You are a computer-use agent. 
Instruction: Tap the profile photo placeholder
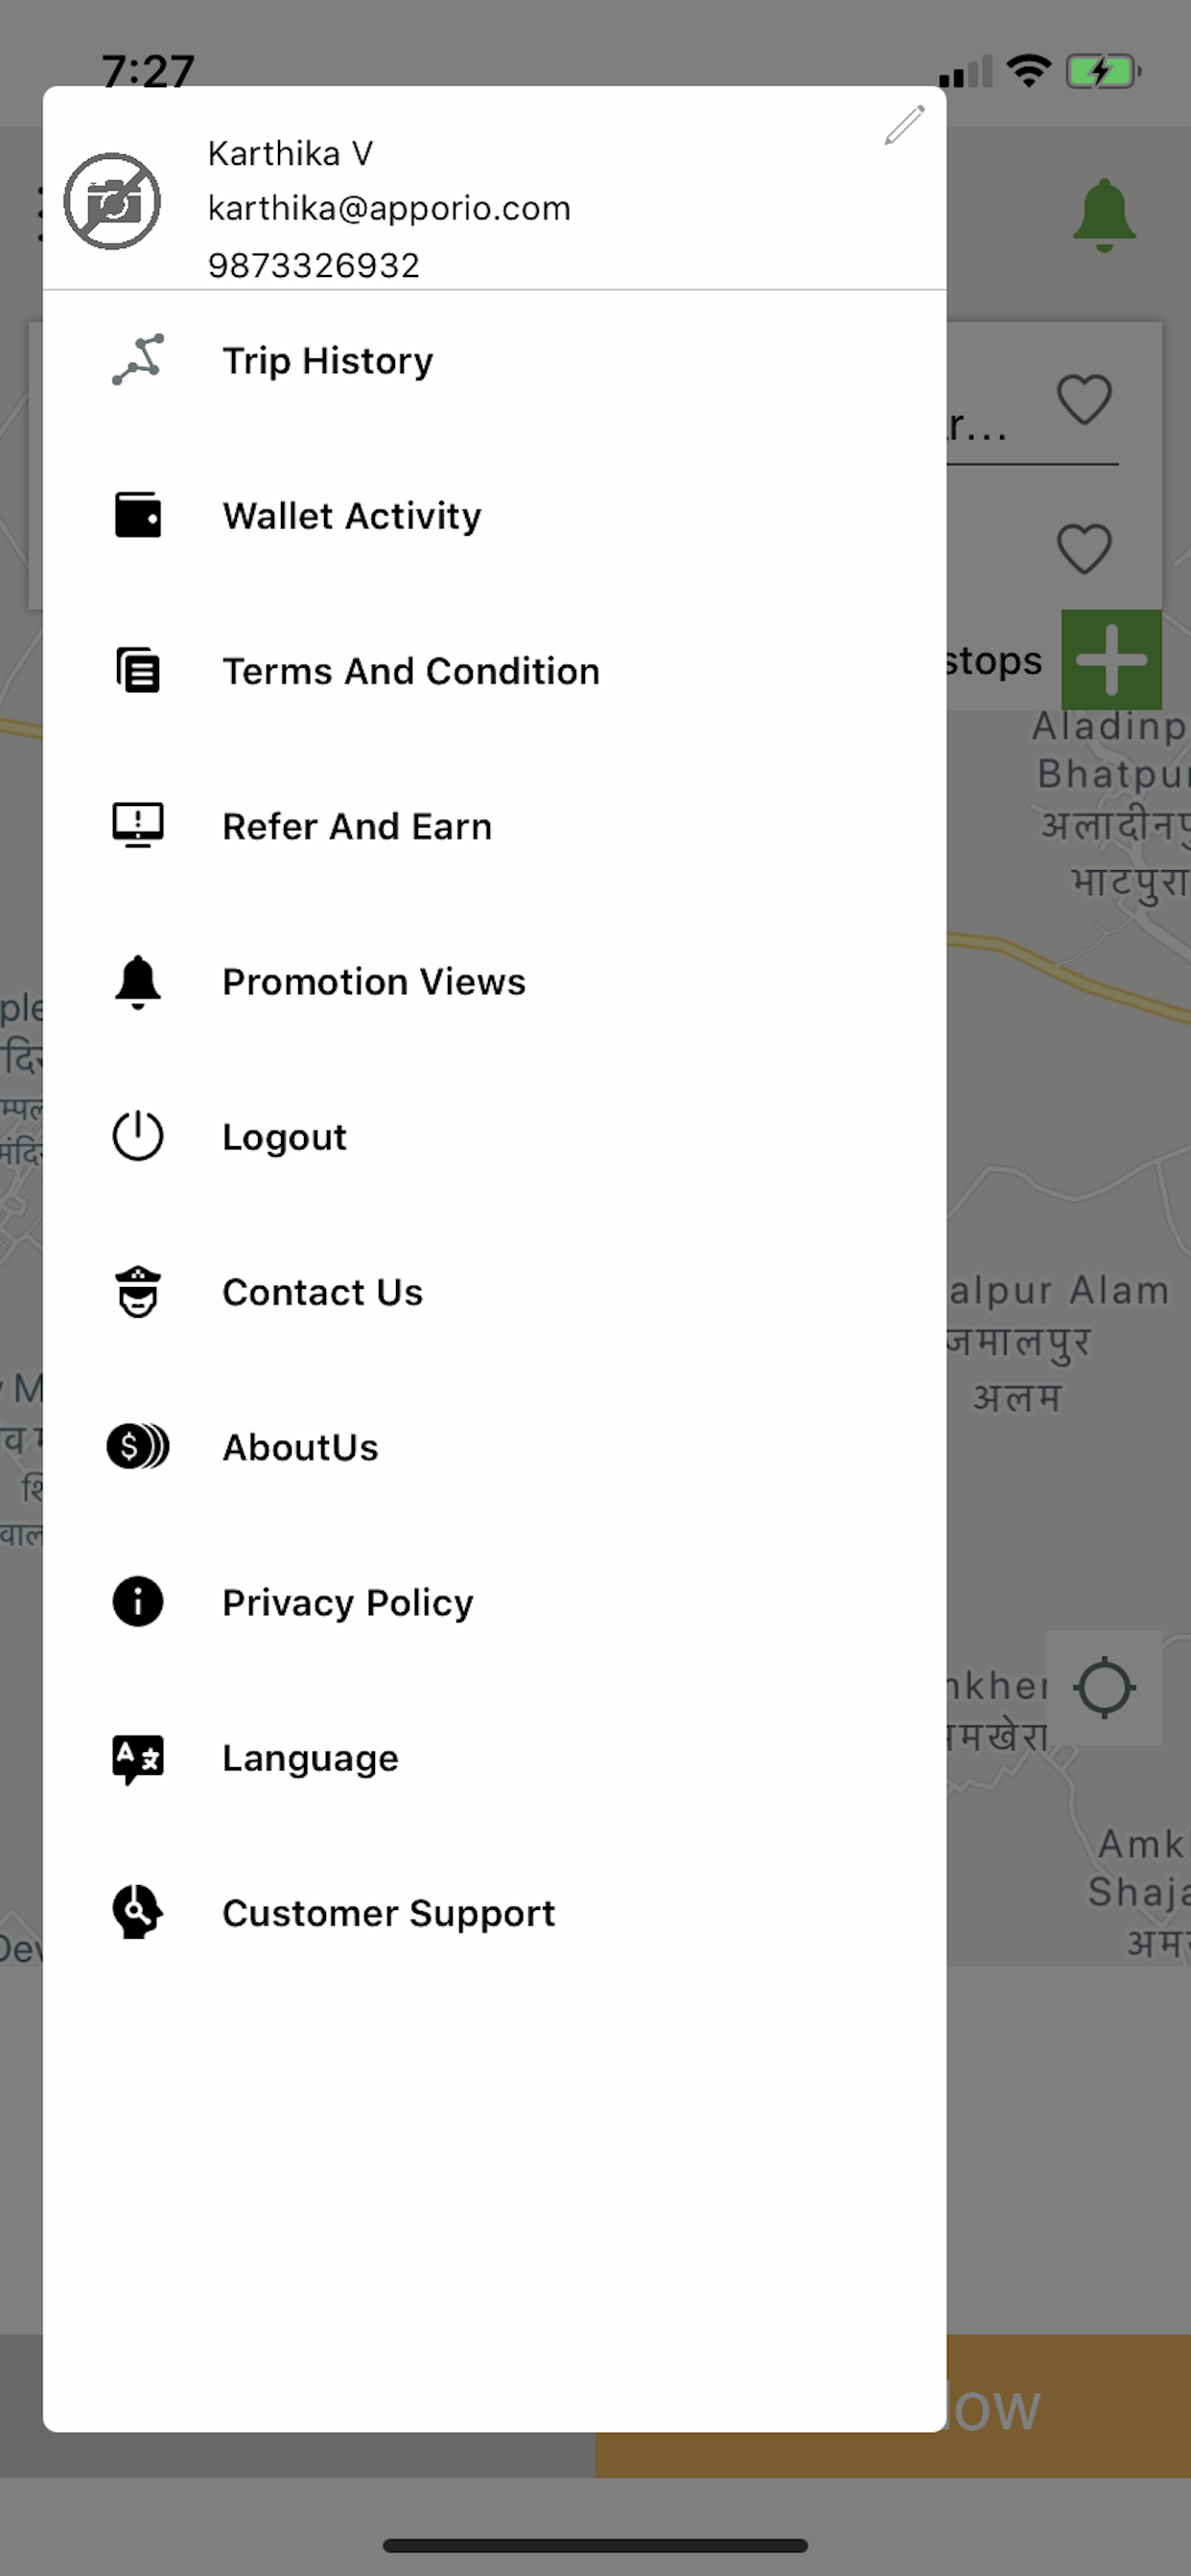(x=112, y=201)
